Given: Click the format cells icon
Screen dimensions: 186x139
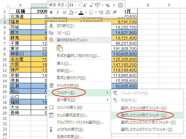Looking at the screenshot, I should [x=51, y=115].
